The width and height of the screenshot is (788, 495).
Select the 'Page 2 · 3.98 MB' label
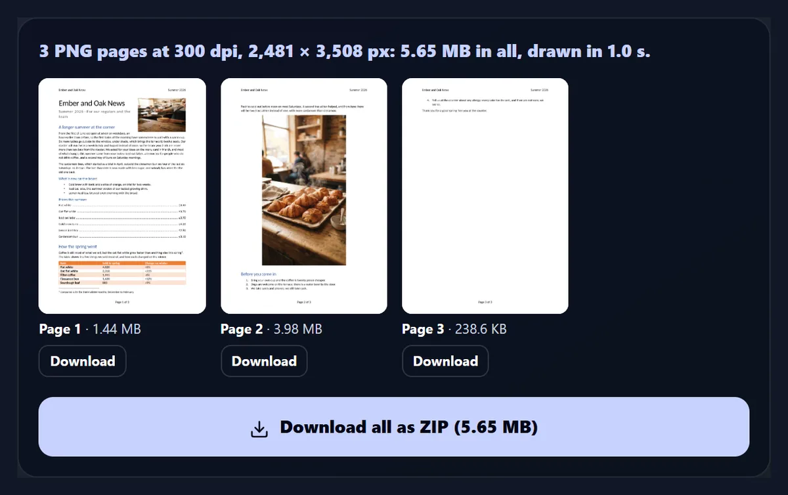click(271, 329)
